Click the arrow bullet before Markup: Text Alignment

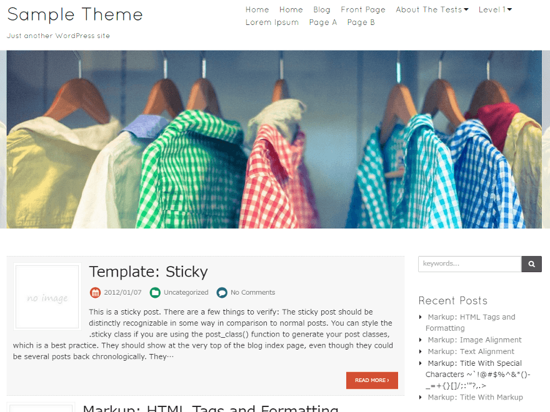pyautogui.click(x=420, y=351)
